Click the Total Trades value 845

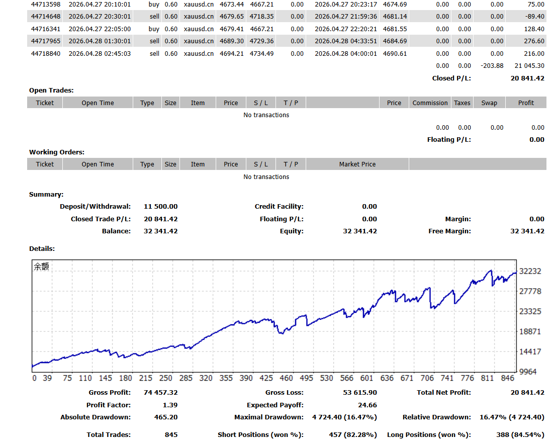(x=171, y=434)
